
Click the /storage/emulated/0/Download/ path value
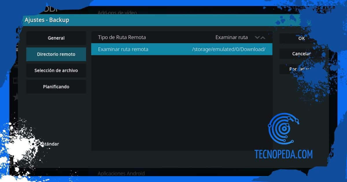[228, 49]
